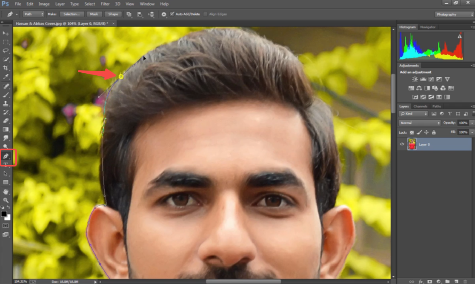
Task: Toggle pixel layer filter
Action: coord(434,114)
